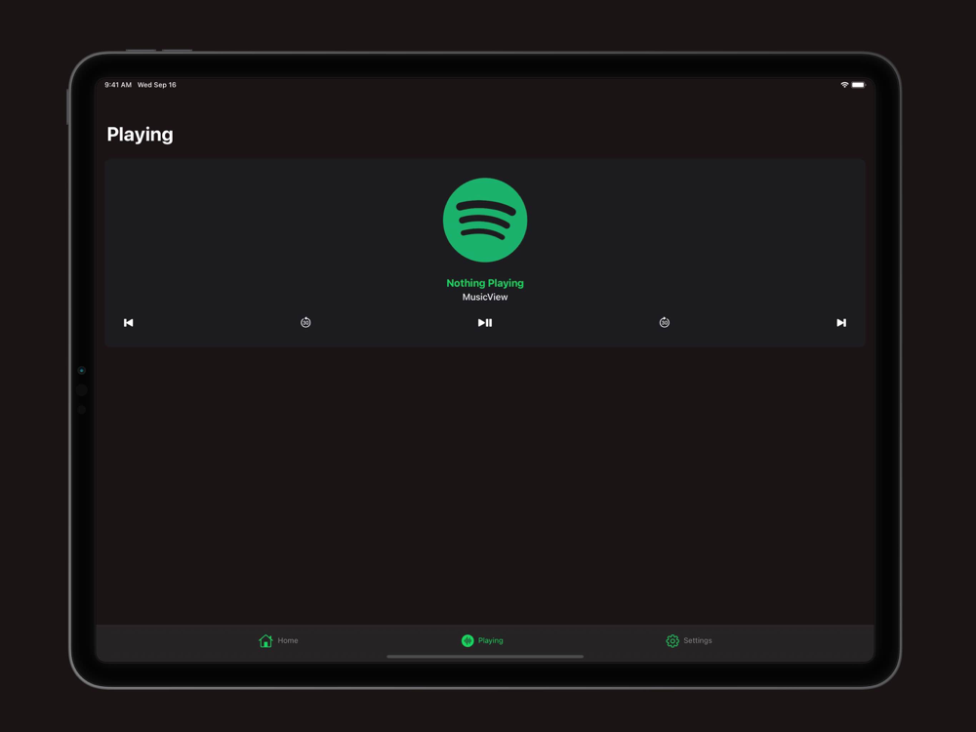Open the Settings gear icon
The width and height of the screenshot is (976, 732).
[672, 640]
